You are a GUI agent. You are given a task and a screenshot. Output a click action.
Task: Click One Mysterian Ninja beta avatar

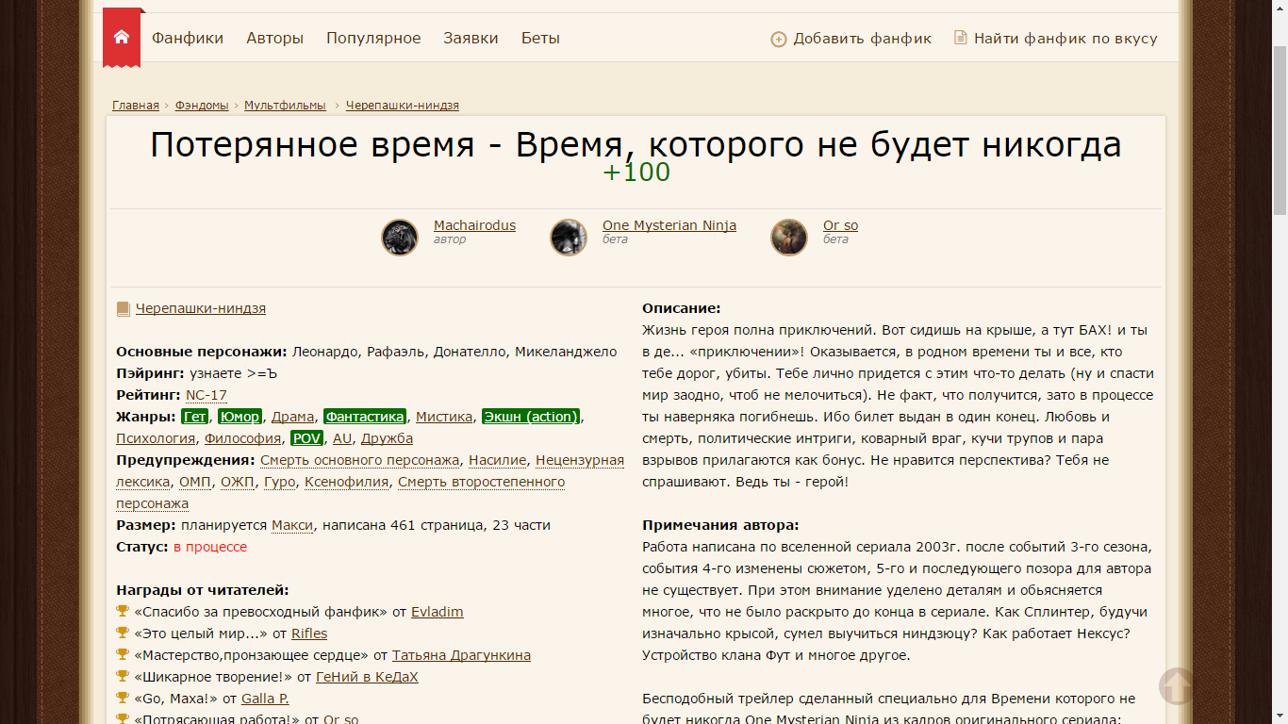(569, 238)
